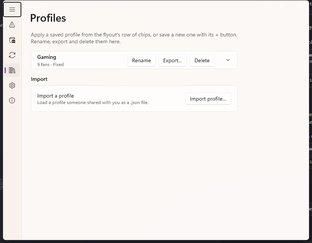The image size is (312, 243).
Task: Click the '9 fans · Fixed' subtitle
Action: click(51, 65)
